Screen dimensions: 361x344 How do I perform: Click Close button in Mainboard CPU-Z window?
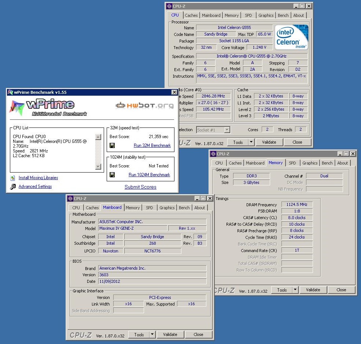pos(198,334)
